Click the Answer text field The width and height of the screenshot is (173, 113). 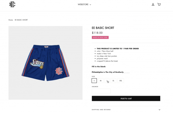pos(101,91)
